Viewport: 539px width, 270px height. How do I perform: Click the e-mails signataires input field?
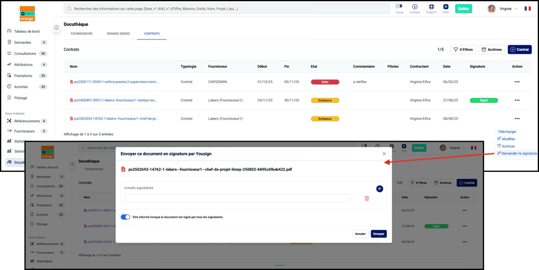[237, 198]
